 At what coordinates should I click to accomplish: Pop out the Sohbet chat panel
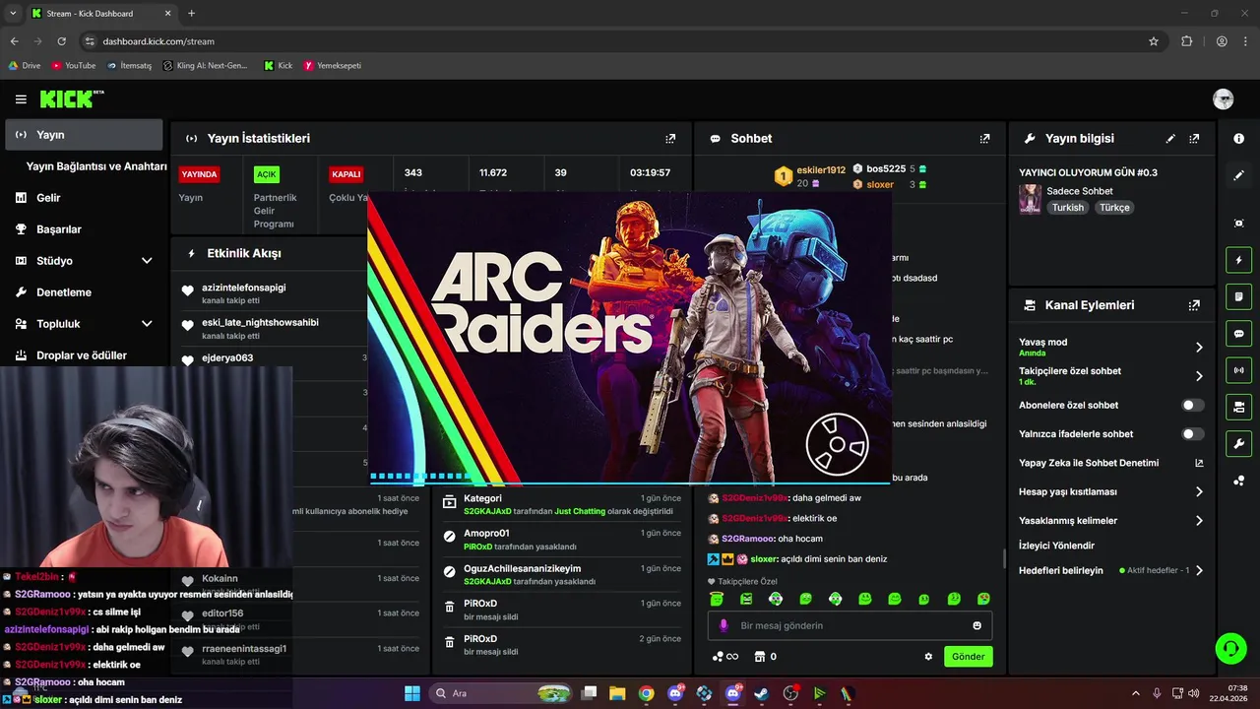coord(984,139)
